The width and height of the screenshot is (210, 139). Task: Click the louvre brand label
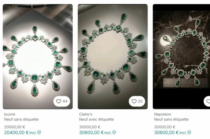9,114
